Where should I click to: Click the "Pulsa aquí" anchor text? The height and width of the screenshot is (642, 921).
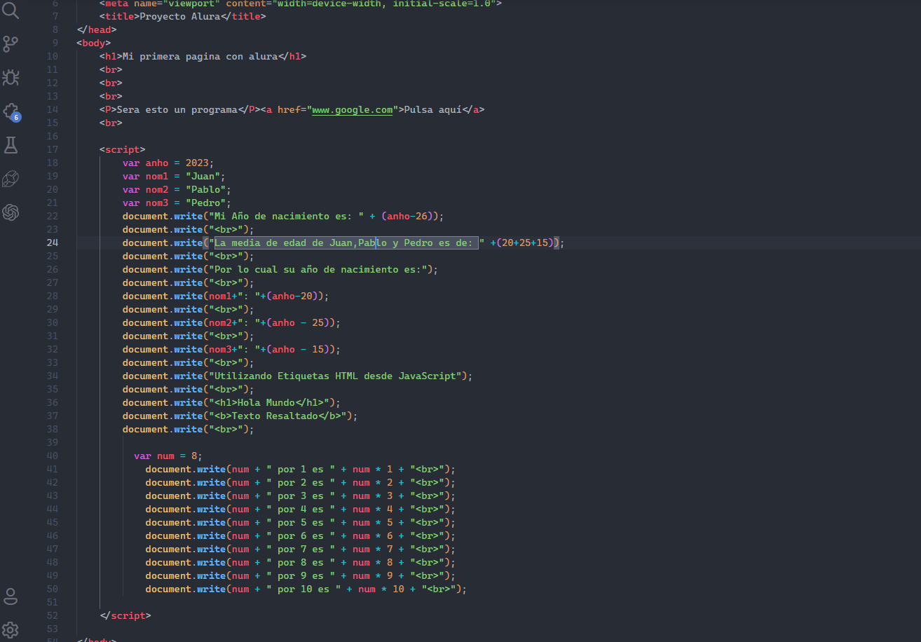pos(433,109)
